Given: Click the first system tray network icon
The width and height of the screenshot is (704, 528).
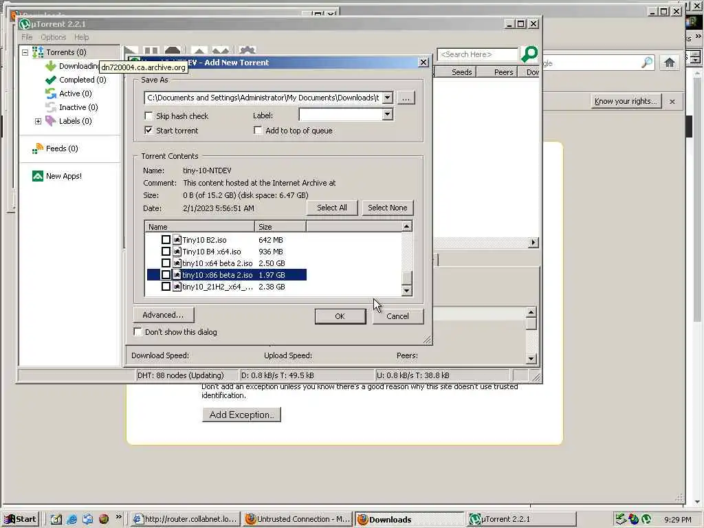Looking at the screenshot, I should tap(621, 519).
